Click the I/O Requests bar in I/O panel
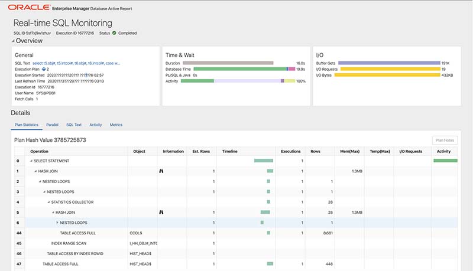 390,69
